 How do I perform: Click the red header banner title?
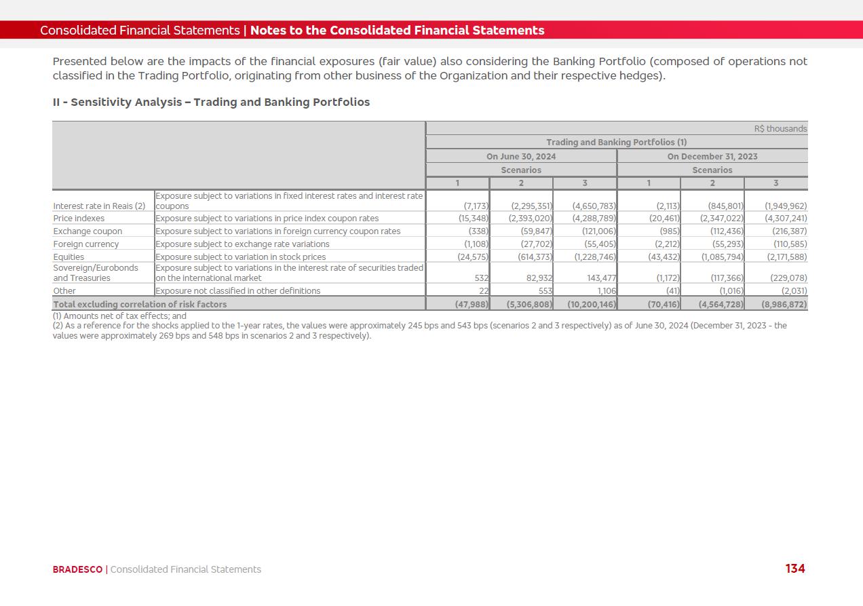tap(292, 31)
